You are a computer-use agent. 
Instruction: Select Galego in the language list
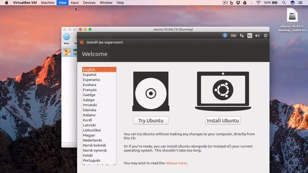pyautogui.click(x=99, y=100)
